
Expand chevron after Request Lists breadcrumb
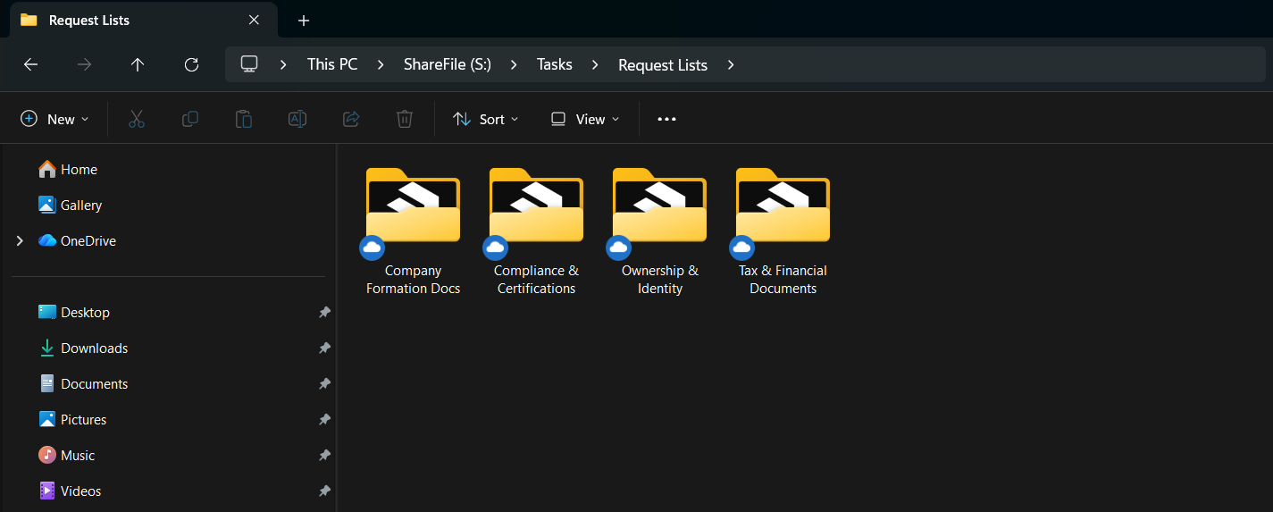(x=731, y=64)
